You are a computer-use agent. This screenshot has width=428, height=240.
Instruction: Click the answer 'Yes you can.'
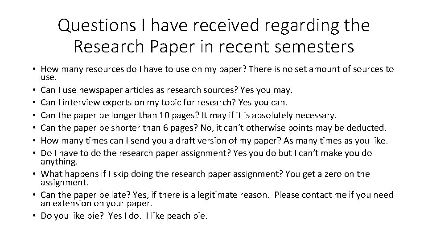pyautogui.click(x=267, y=103)
